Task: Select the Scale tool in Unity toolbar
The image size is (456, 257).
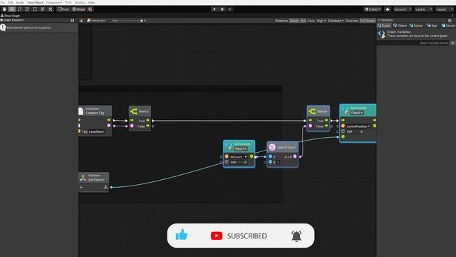Action: pyautogui.click(x=27, y=9)
